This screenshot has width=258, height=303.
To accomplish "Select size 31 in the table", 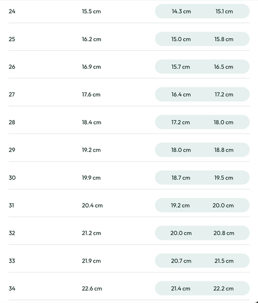I will point(11,205).
